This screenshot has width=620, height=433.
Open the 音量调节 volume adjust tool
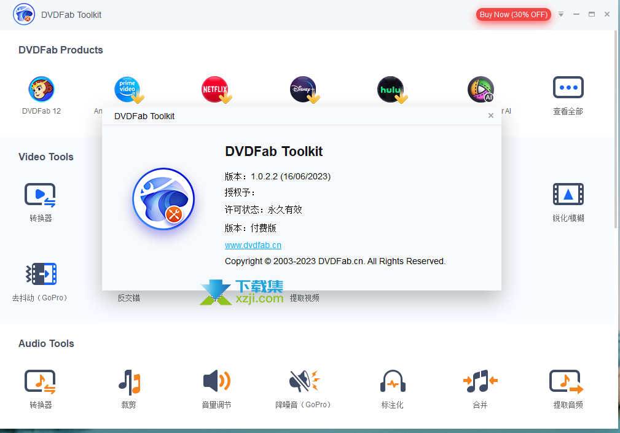point(217,381)
